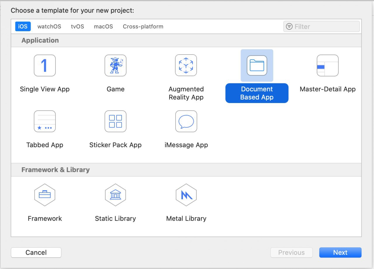Click the 'Master-Detail App' label
This screenshot has width=374, height=269.
pyautogui.click(x=328, y=89)
